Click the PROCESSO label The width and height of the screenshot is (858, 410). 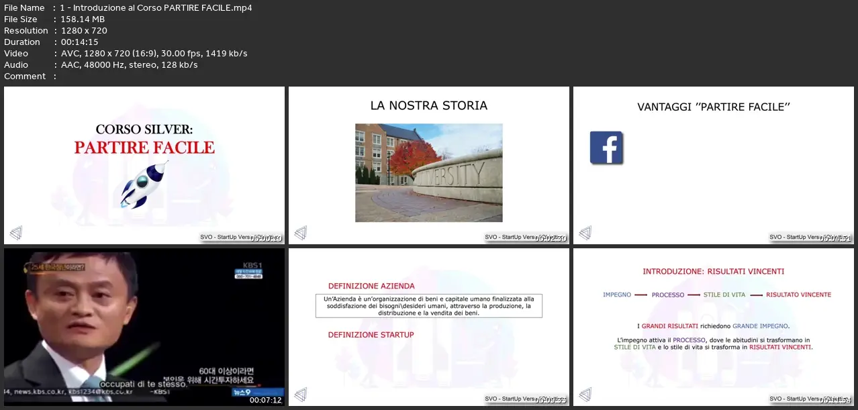pos(668,295)
